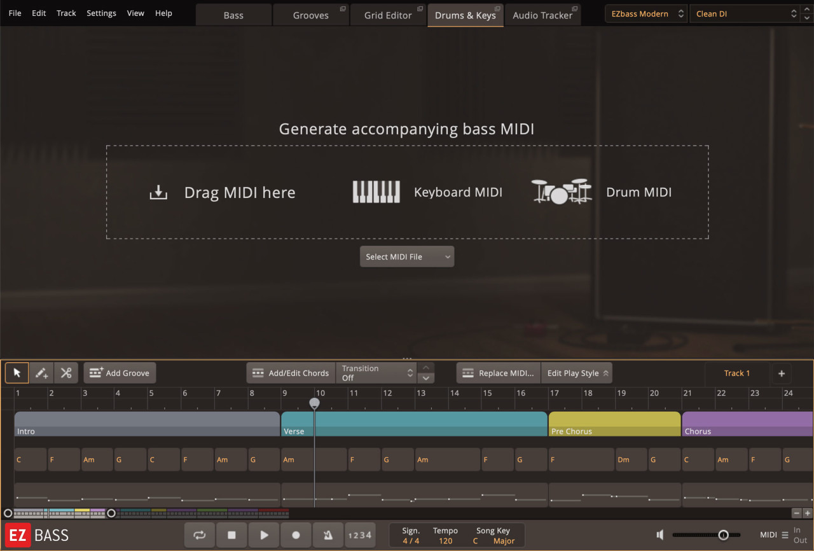Click the Major scale setting
814x551 pixels.
pos(504,541)
